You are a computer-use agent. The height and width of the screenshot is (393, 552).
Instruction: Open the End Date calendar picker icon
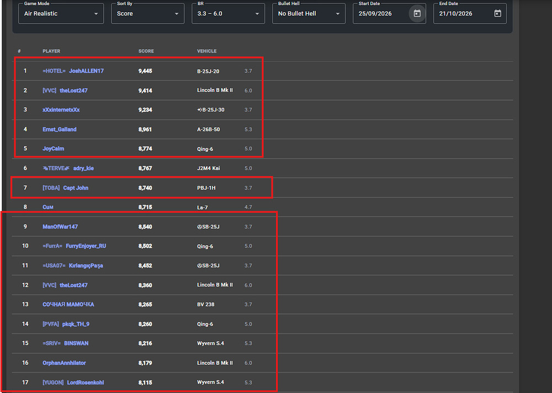click(x=497, y=14)
